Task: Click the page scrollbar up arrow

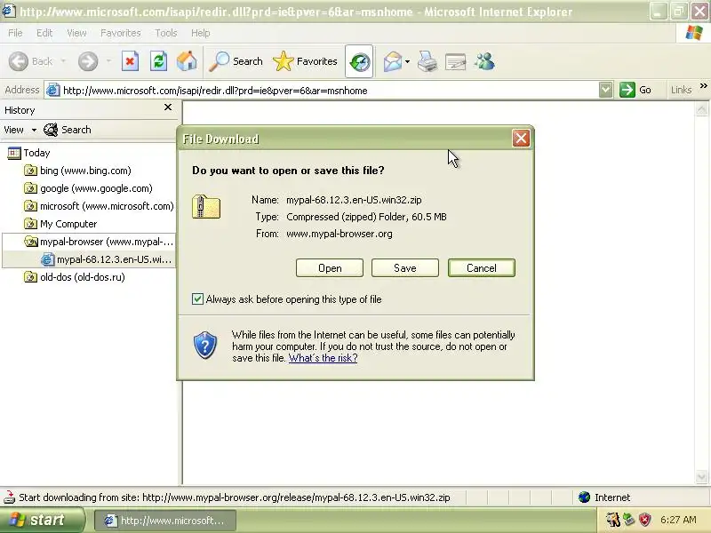Action: [x=701, y=108]
